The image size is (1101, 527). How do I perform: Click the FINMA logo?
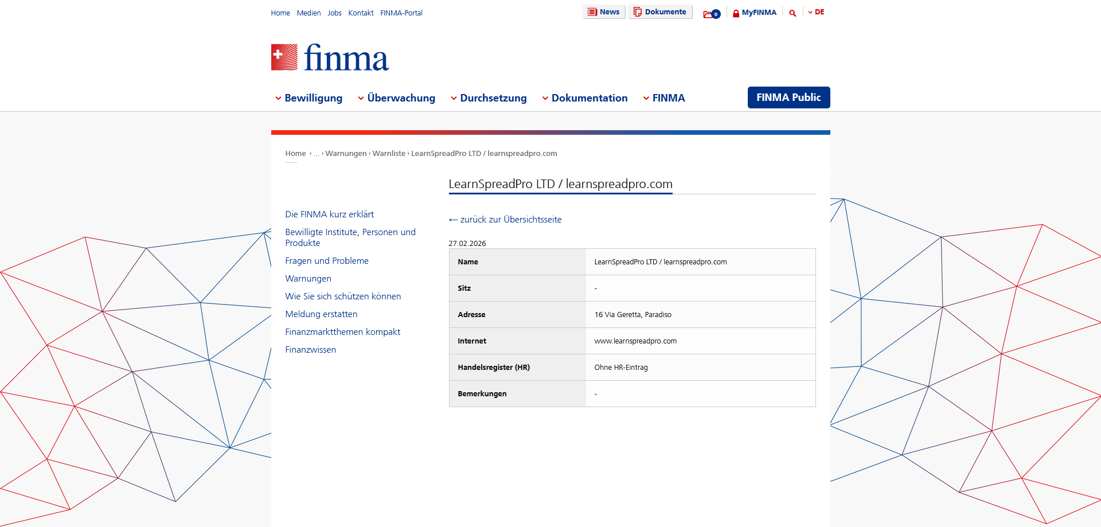click(330, 57)
